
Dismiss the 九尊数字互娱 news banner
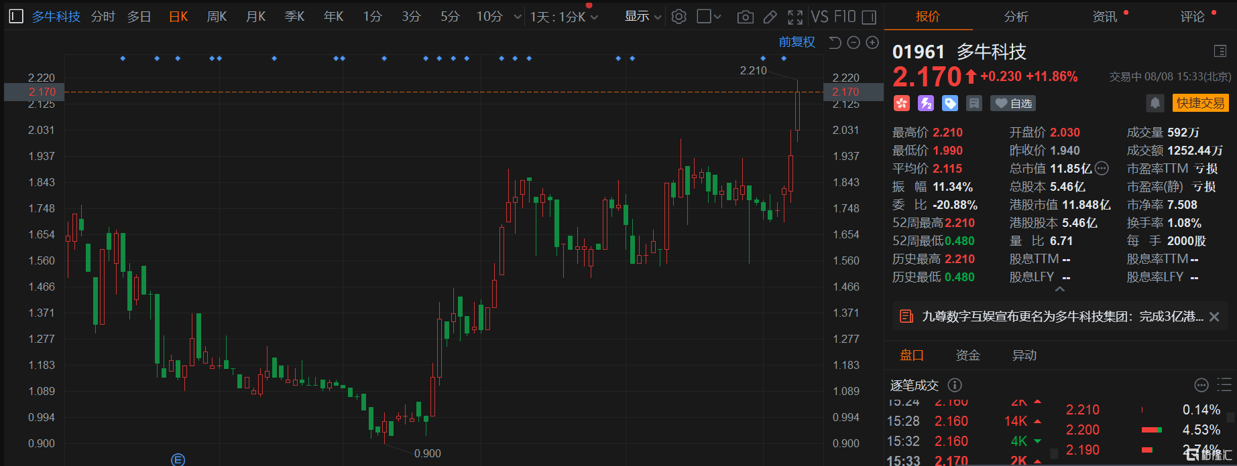[x=1214, y=317]
